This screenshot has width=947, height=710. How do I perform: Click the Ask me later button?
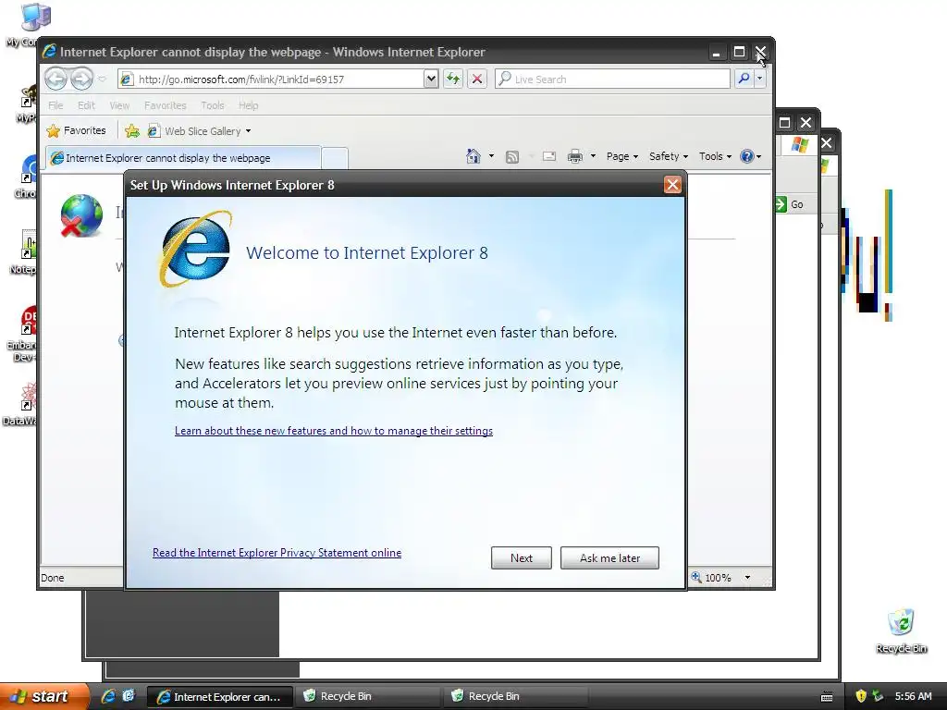[610, 557]
